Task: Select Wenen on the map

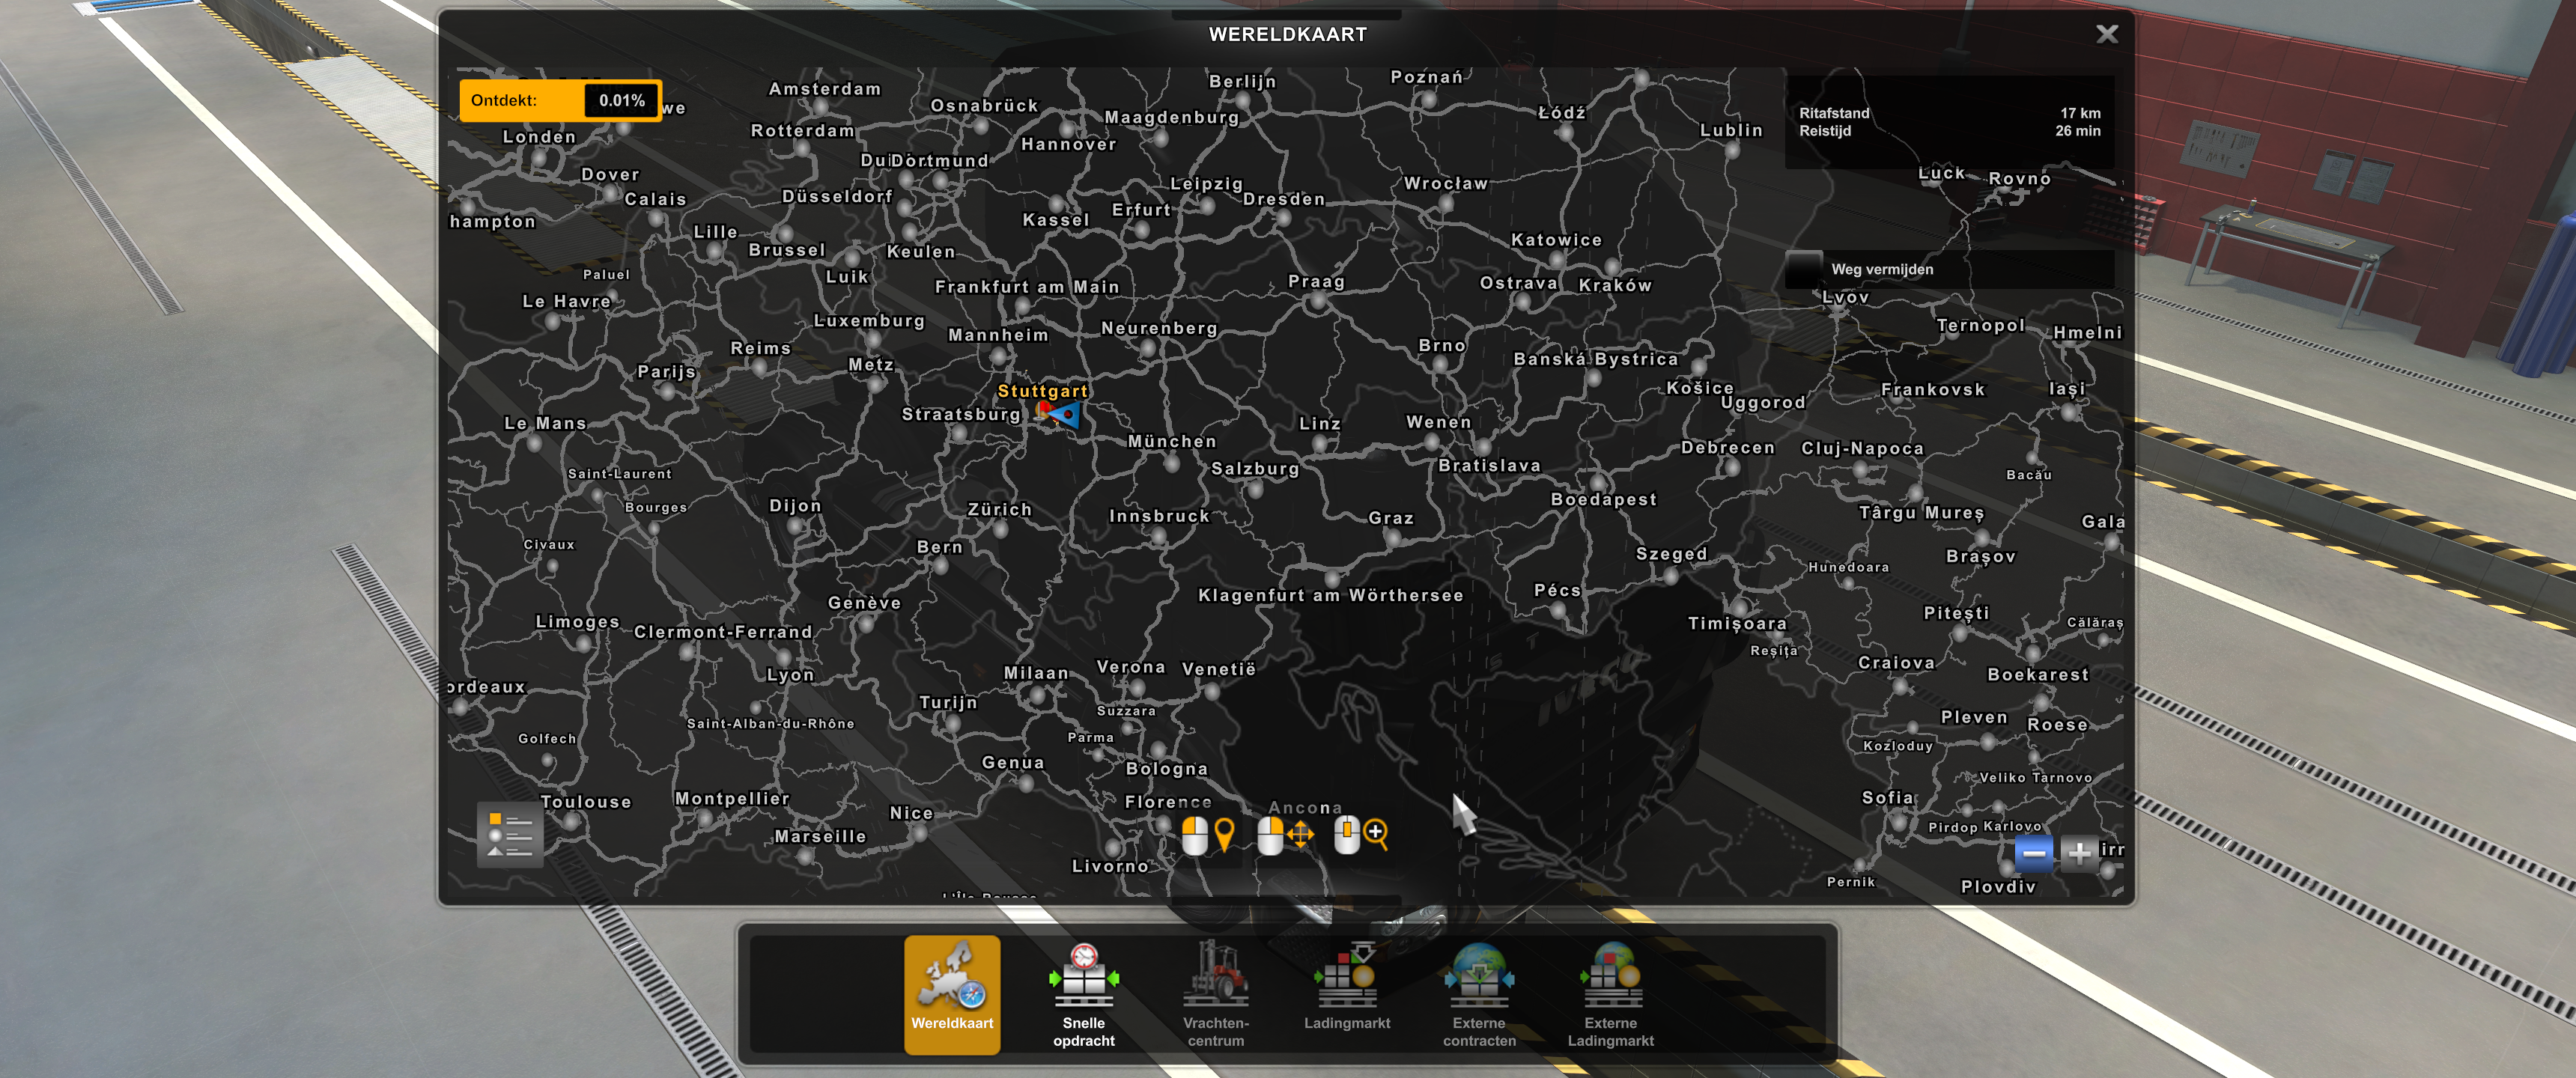Action: tap(1439, 422)
